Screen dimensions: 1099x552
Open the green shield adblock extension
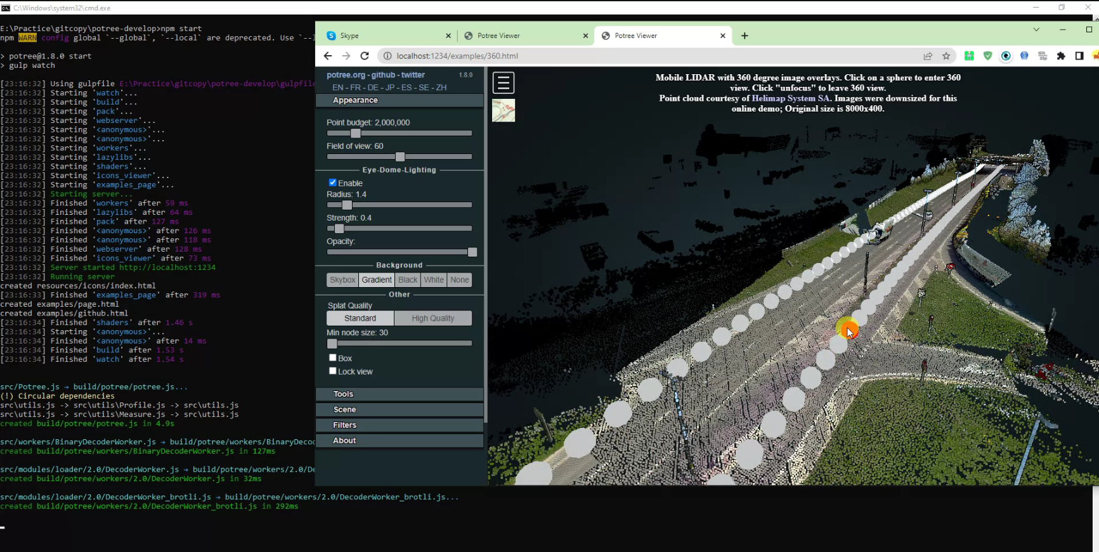[987, 56]
